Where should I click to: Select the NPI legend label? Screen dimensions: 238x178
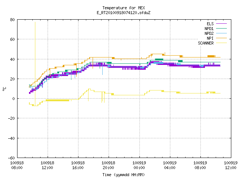[210, 38]
